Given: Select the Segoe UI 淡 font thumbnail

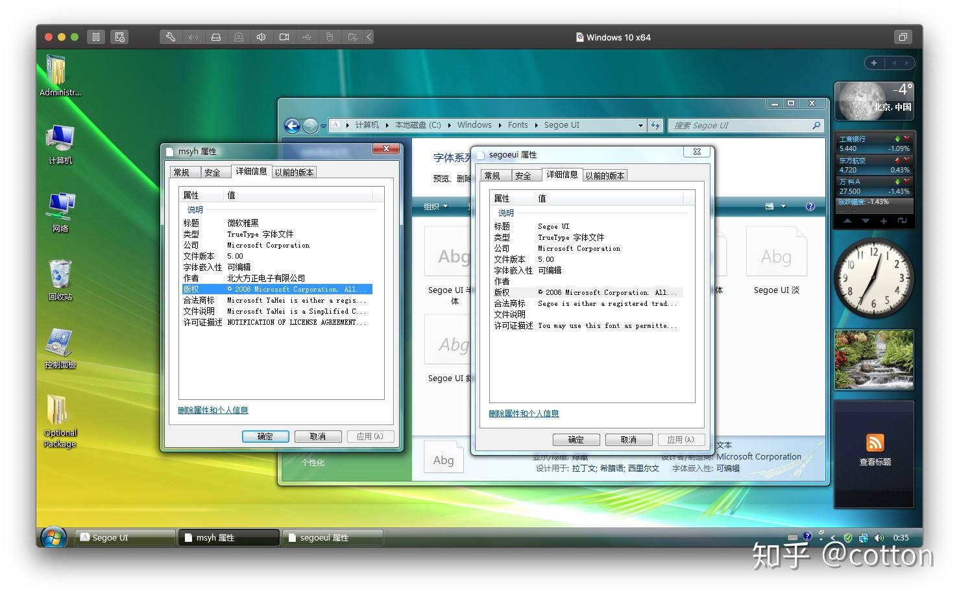Looking at the screenshot, I should pyautogui.click(x=776, y=261).
